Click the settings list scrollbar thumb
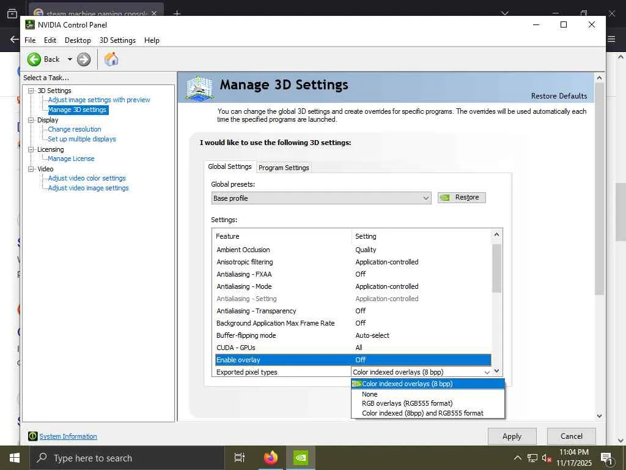This screenshot has width=626, height=470. 496,268
